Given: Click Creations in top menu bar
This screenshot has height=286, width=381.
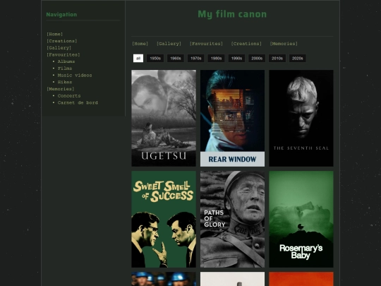Looking at the screenshot, I should pos(246,44).
